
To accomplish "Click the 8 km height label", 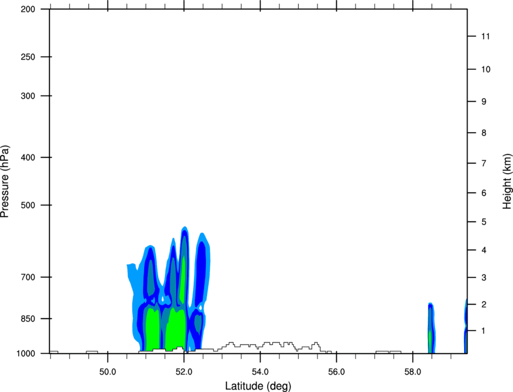I will point(483,133).
